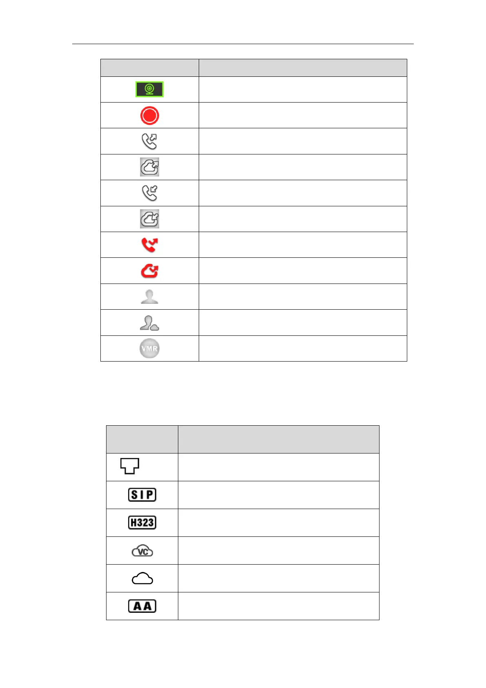Click the single gray contact silhouette icon
This screenshot has width=486, height=688.
(x=149, y=297)
